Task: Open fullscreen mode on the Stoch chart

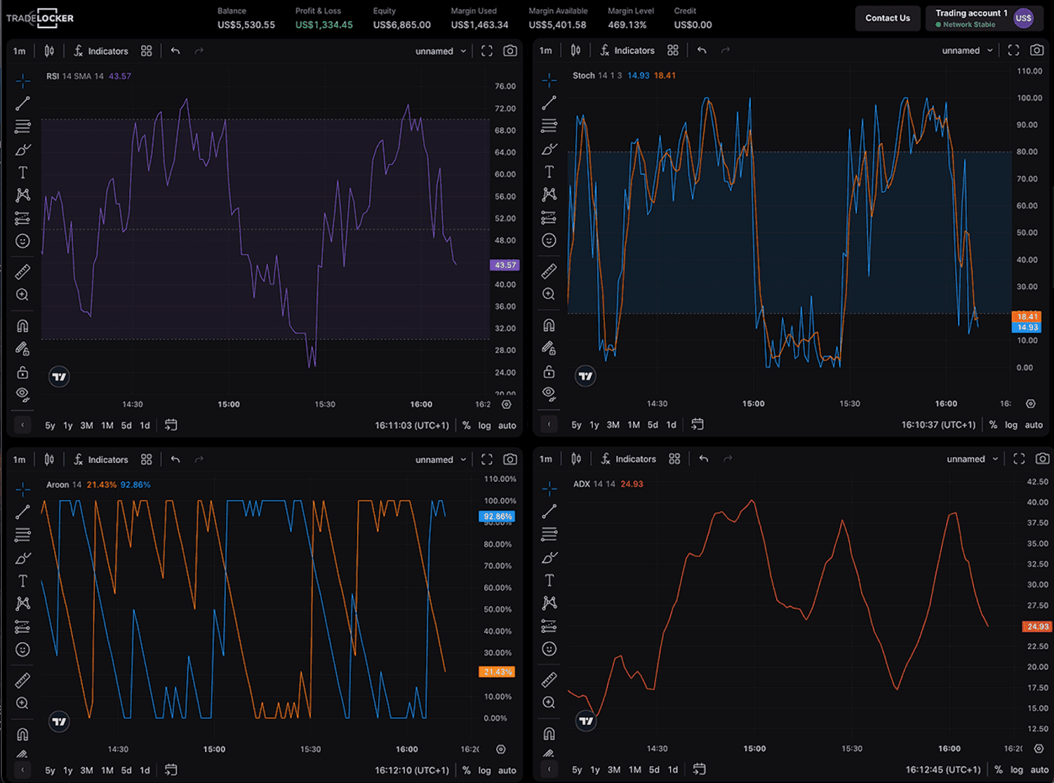Action: (1013, 50)
